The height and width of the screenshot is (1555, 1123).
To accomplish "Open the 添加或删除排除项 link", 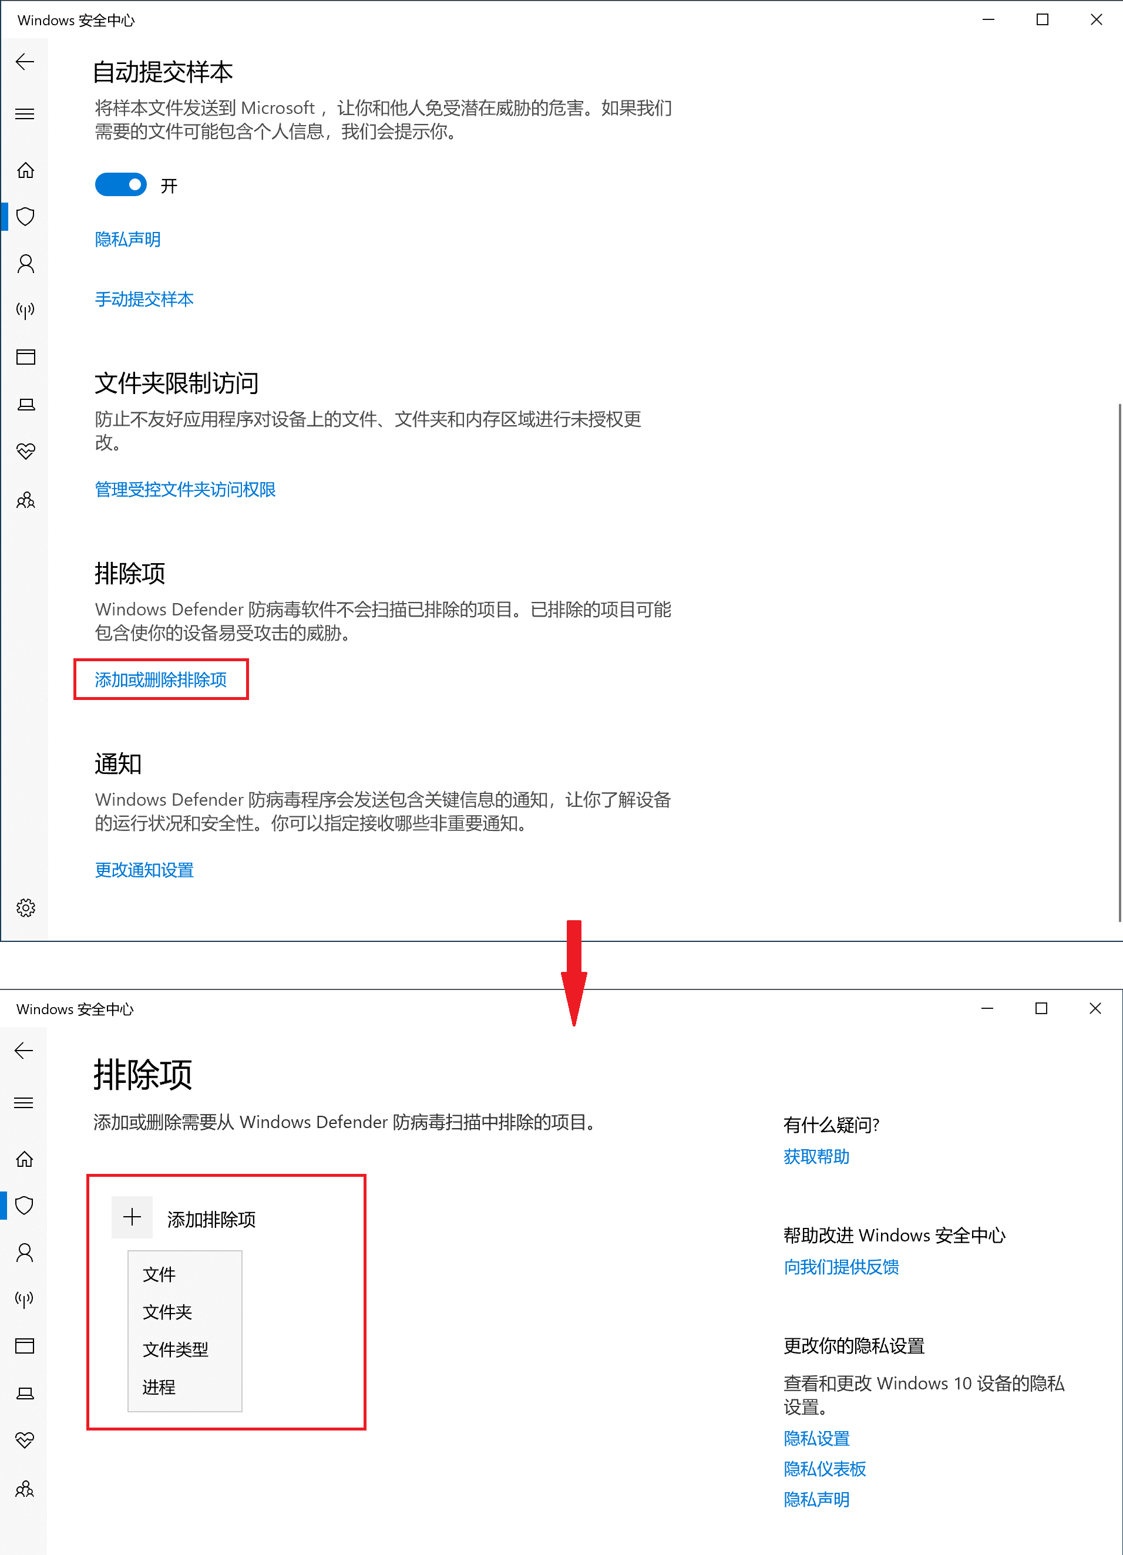I will tap(160, 679).
